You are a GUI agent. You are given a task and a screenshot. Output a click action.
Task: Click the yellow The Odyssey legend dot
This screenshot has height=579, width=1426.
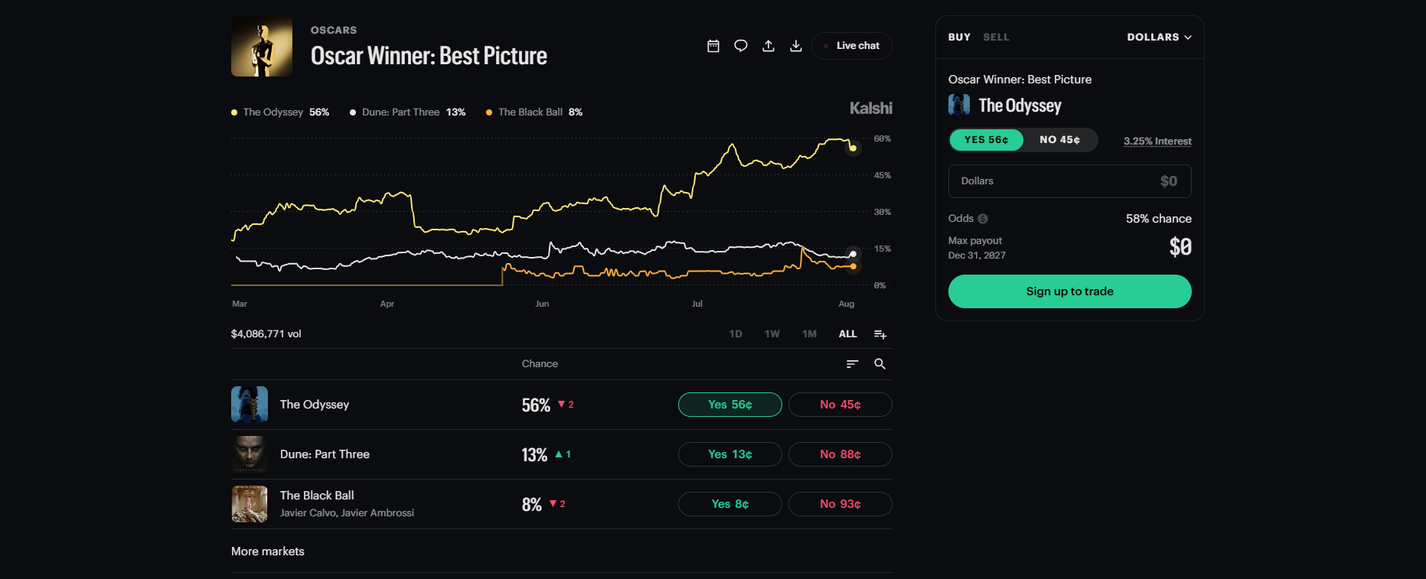(x=234, y=112)
